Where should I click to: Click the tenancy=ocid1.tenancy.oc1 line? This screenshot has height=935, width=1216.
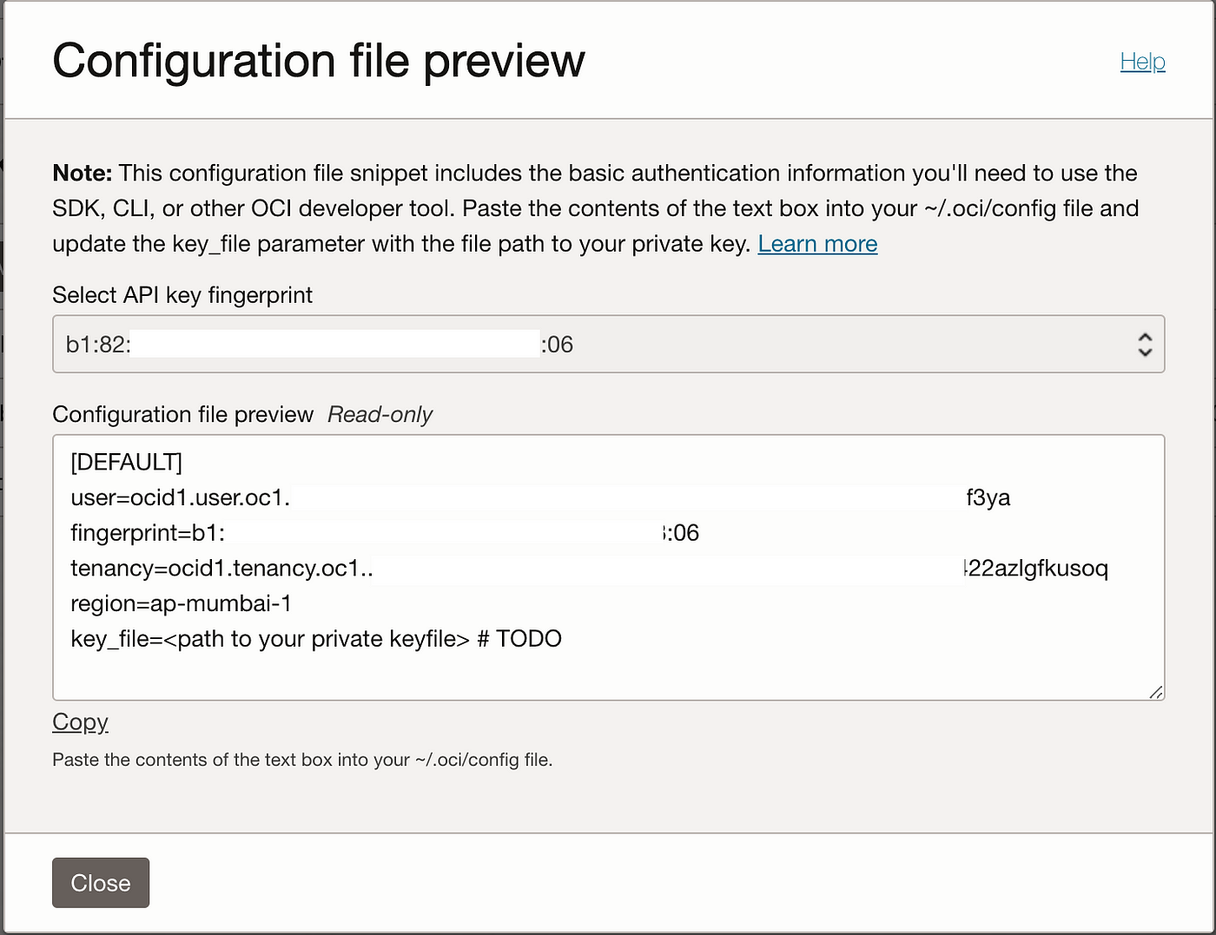[590, 569]
